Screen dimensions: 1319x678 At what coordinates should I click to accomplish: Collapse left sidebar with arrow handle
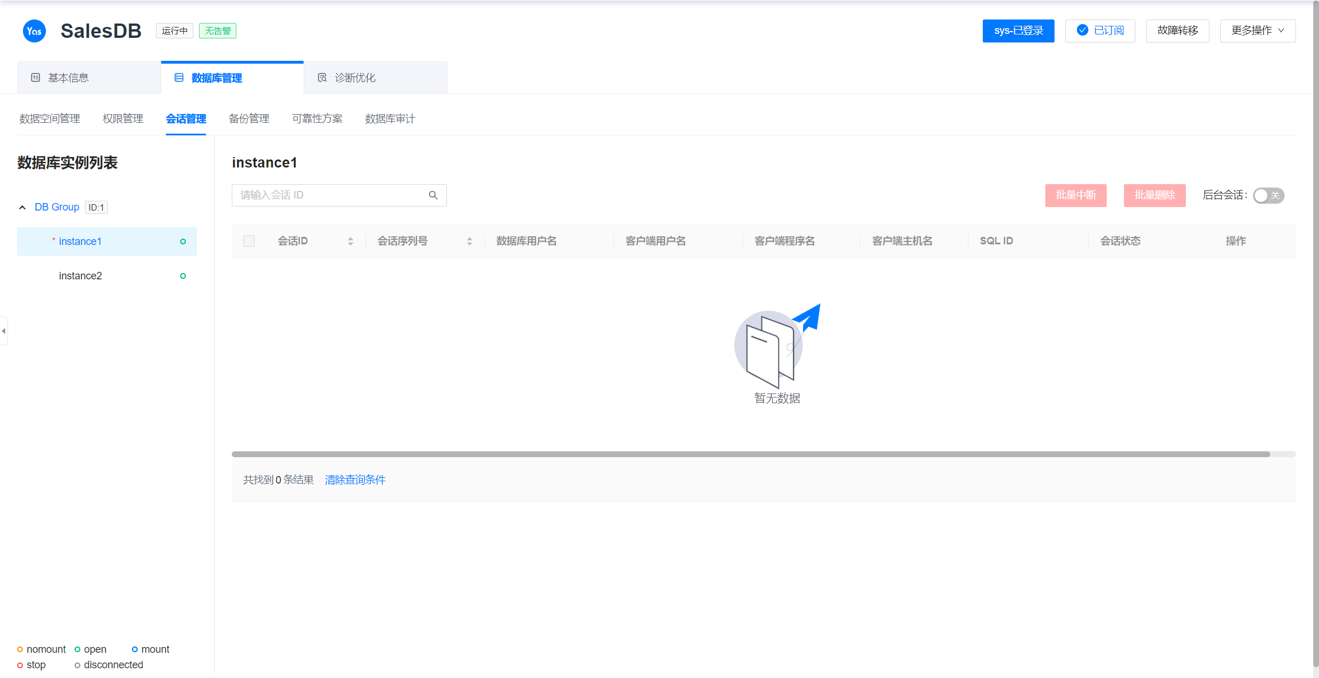[3, 331]
